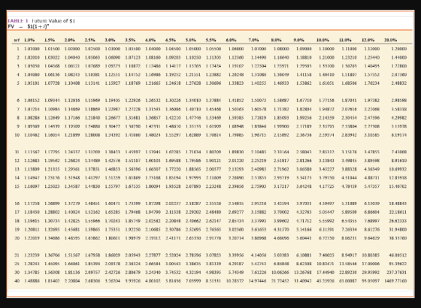Click the 2.48832 value in row 5
This screenshot has height=308, width=421.
[x=399, y=83]
